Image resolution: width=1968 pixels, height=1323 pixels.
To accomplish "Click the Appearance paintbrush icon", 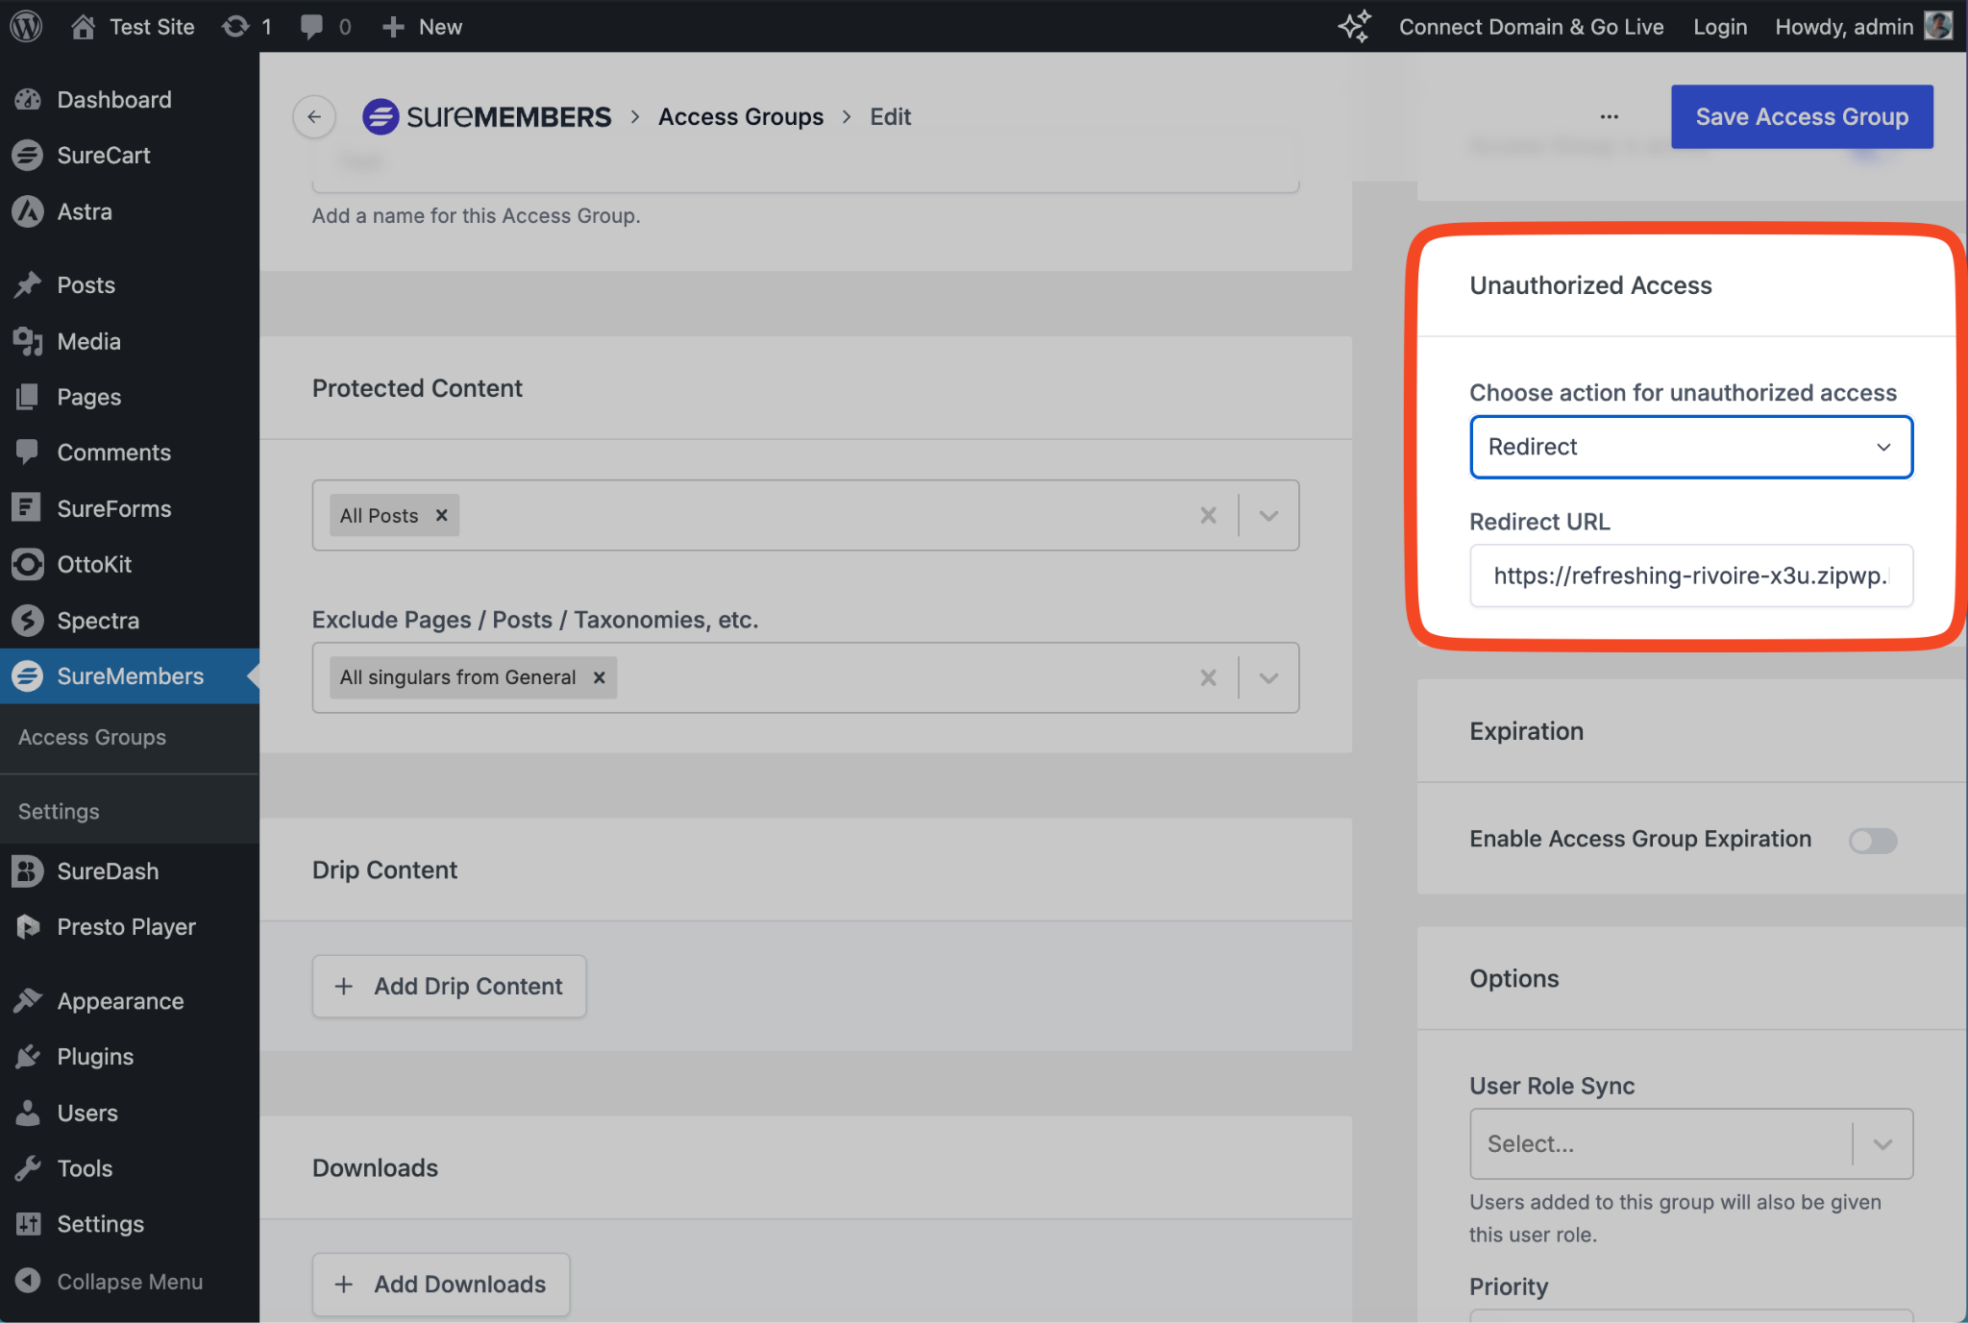I will coord(27,1000).
